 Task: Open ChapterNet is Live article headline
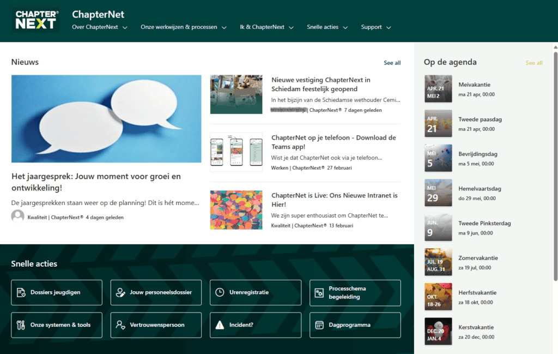(335, 200)
